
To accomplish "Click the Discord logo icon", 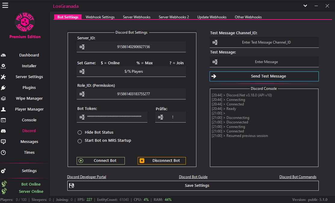I will (3, 131).
